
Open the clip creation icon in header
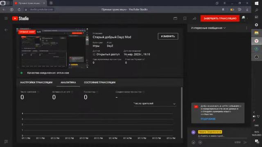(x=175, y=18)
